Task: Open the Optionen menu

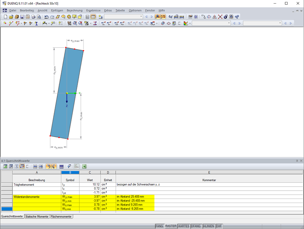Action: 135,10
